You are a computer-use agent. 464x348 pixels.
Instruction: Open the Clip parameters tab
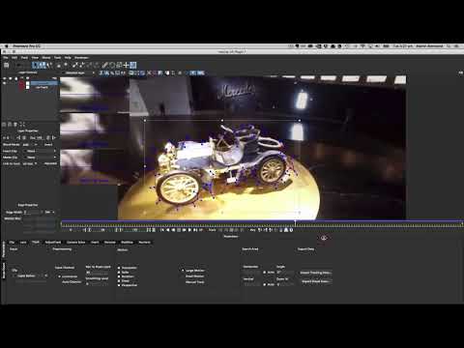12,242
